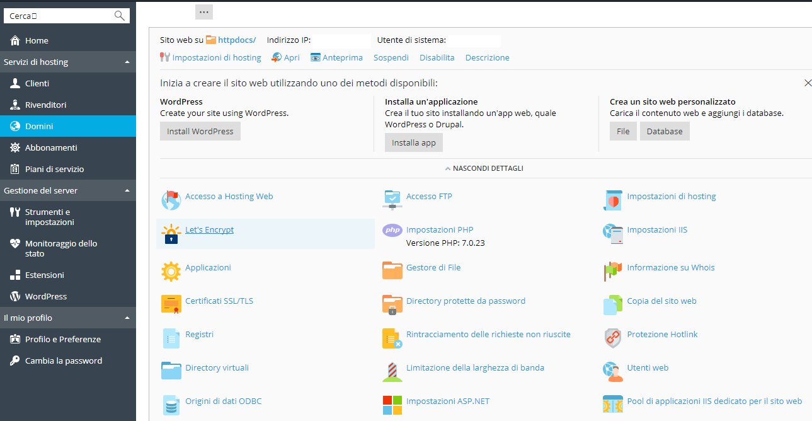Screen dimensions: 812x421
Task: Click the search magnifier icon
Action: [x=119, y=16]
